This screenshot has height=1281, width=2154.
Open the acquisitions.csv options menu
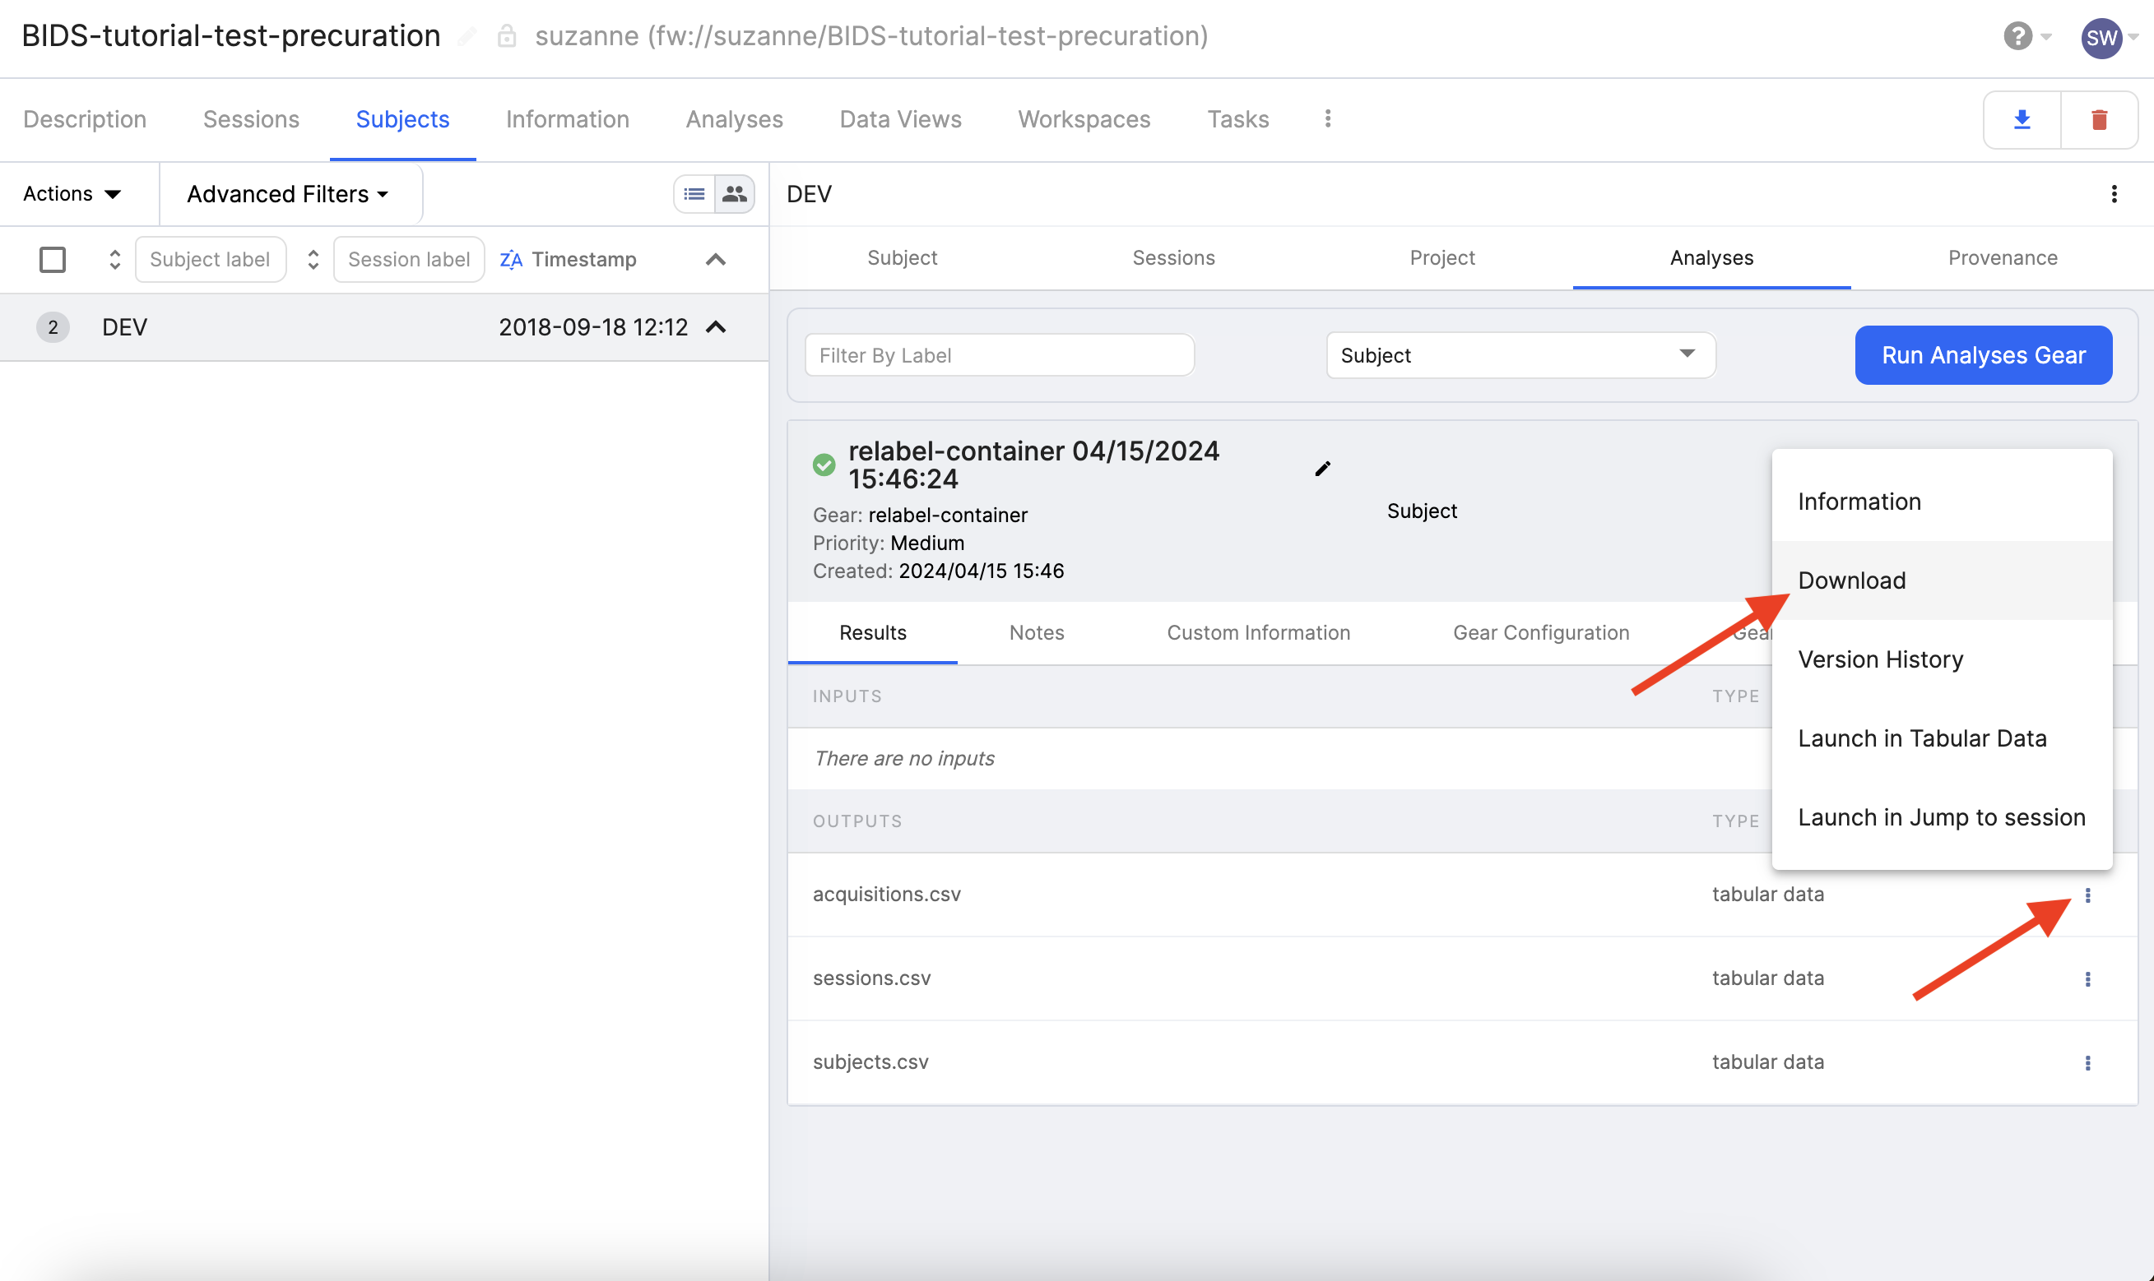pyautogui.click(x=2087, y=895)
